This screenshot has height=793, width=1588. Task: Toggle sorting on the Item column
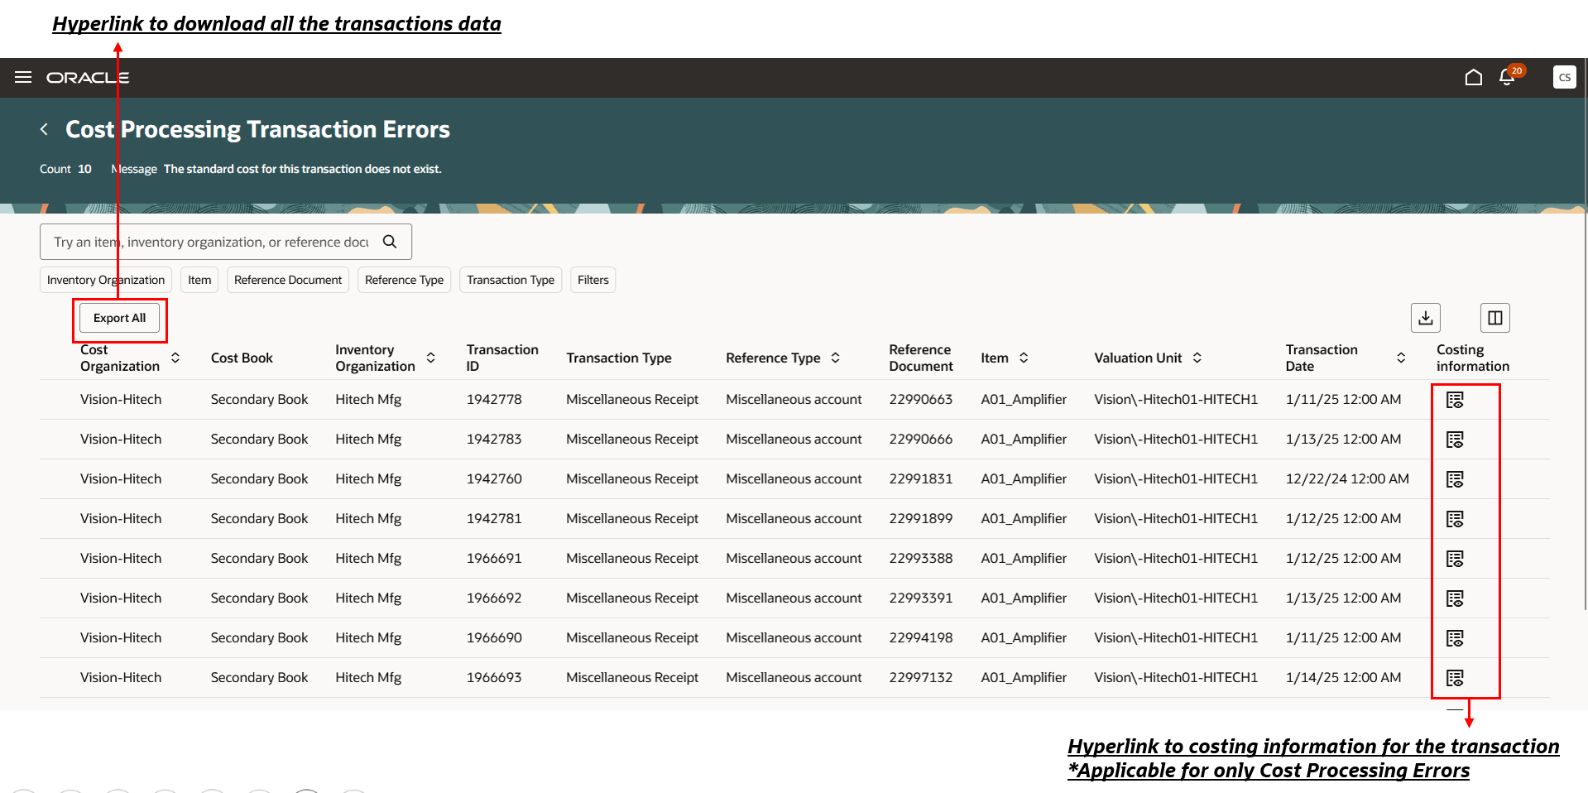coord(1024,358)
